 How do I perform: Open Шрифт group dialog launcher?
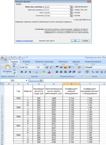(x=52, y=76)
